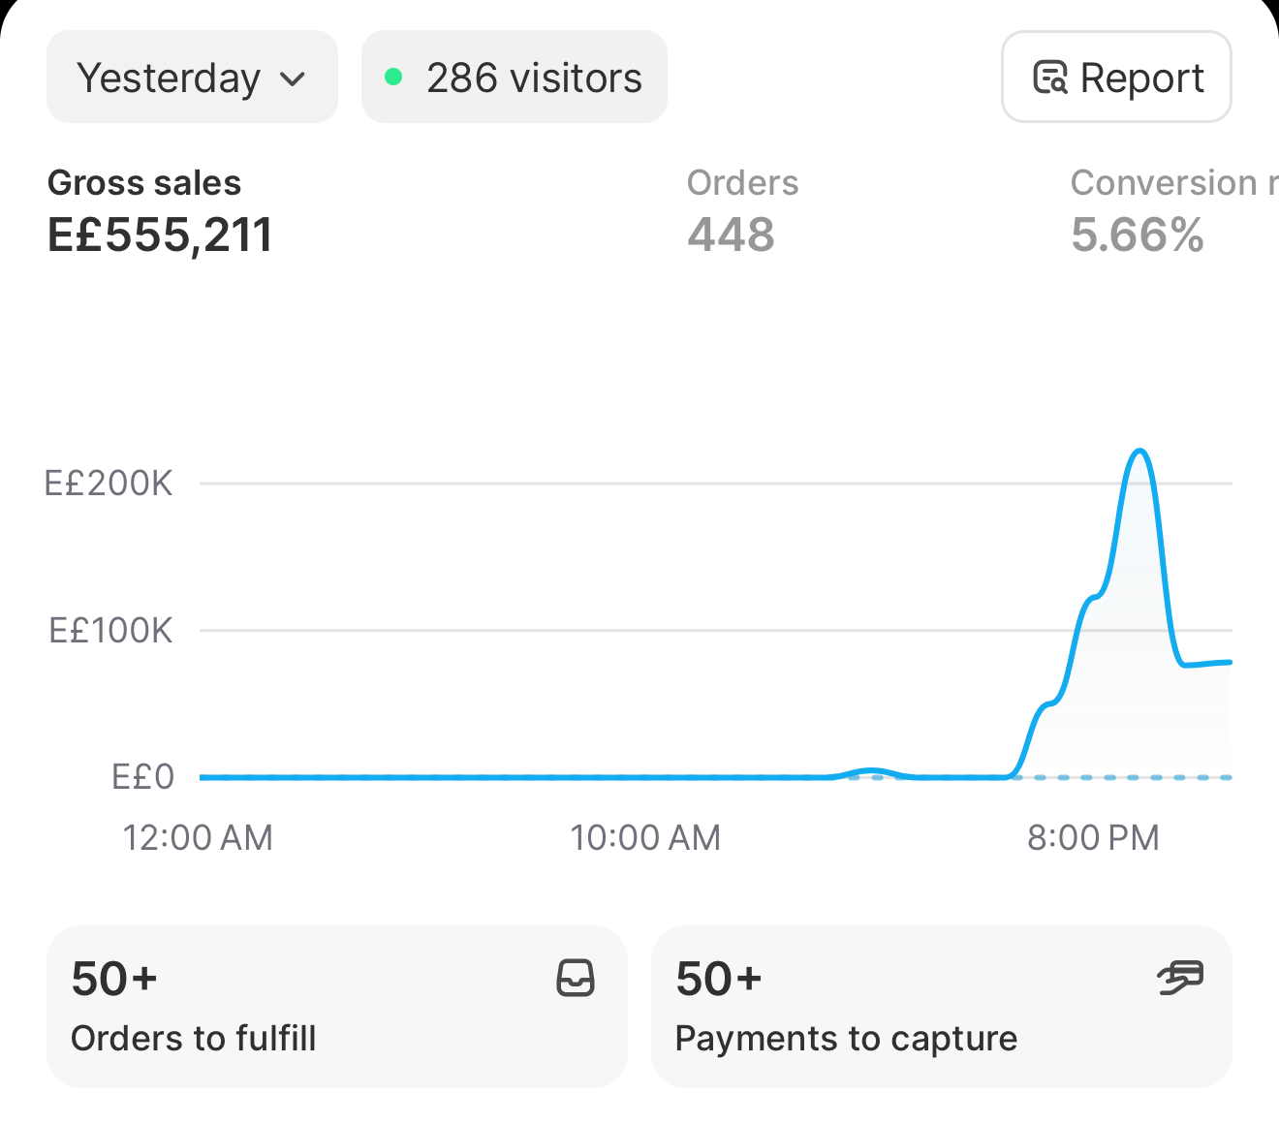Click the E£200K gridline label
The height and width of the screenshot is (1125, 1279).
point(109,483)
